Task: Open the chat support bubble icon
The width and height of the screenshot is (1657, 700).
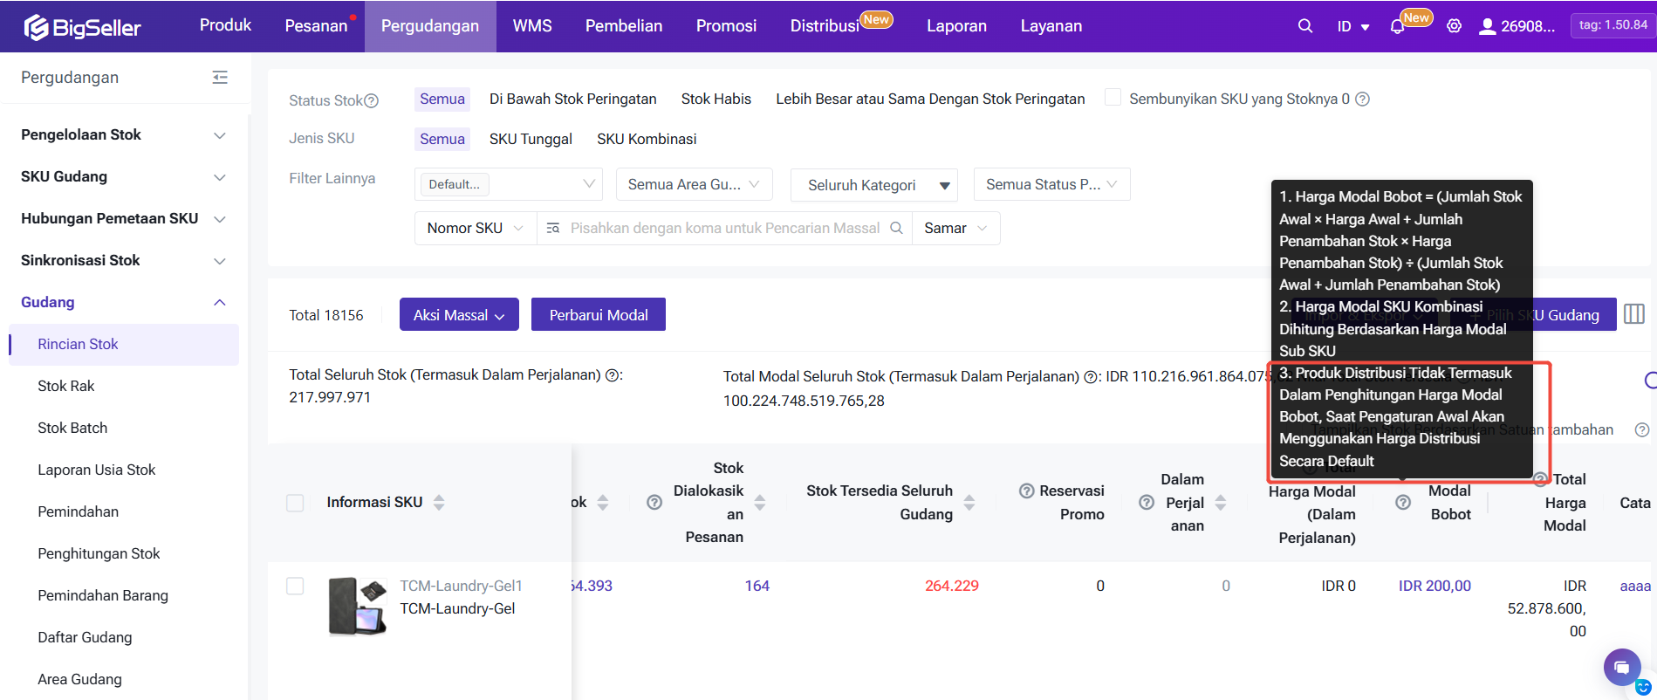Action: pyautogui.click(x=1621, y=668)
